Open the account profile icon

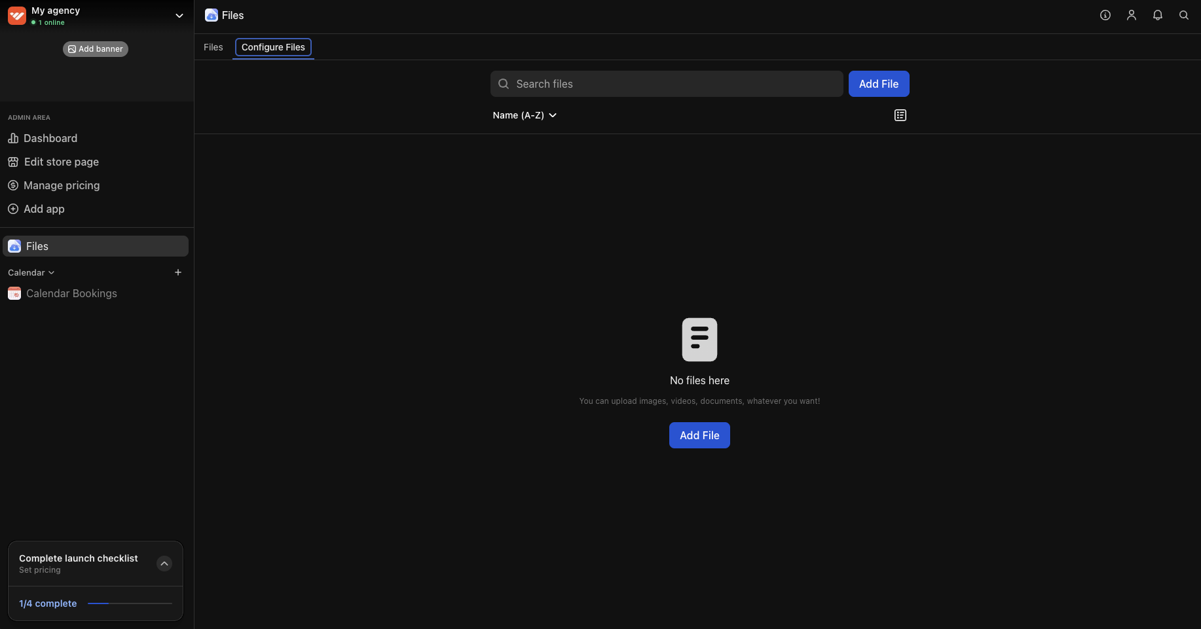click(x=1132, y=14)
